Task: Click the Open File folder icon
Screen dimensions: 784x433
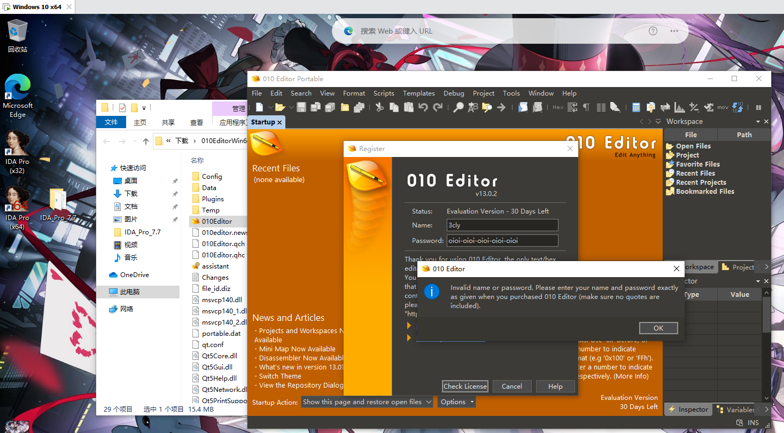Action: pos(280,107)
